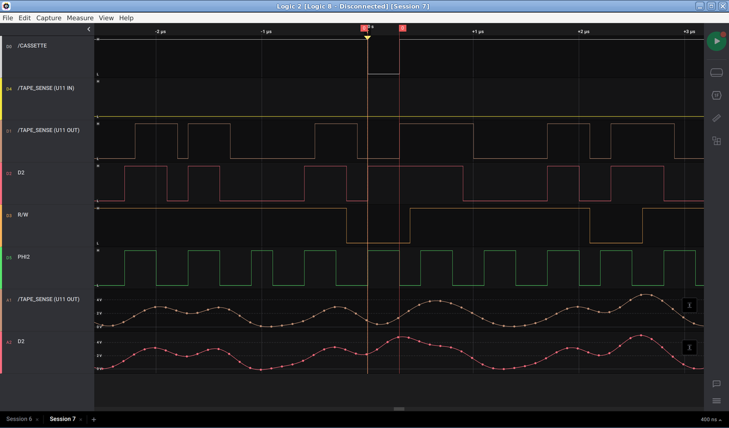Open the hamburger main menu icon
Viewport: 729px width, 428px height.
click(716, 401)
